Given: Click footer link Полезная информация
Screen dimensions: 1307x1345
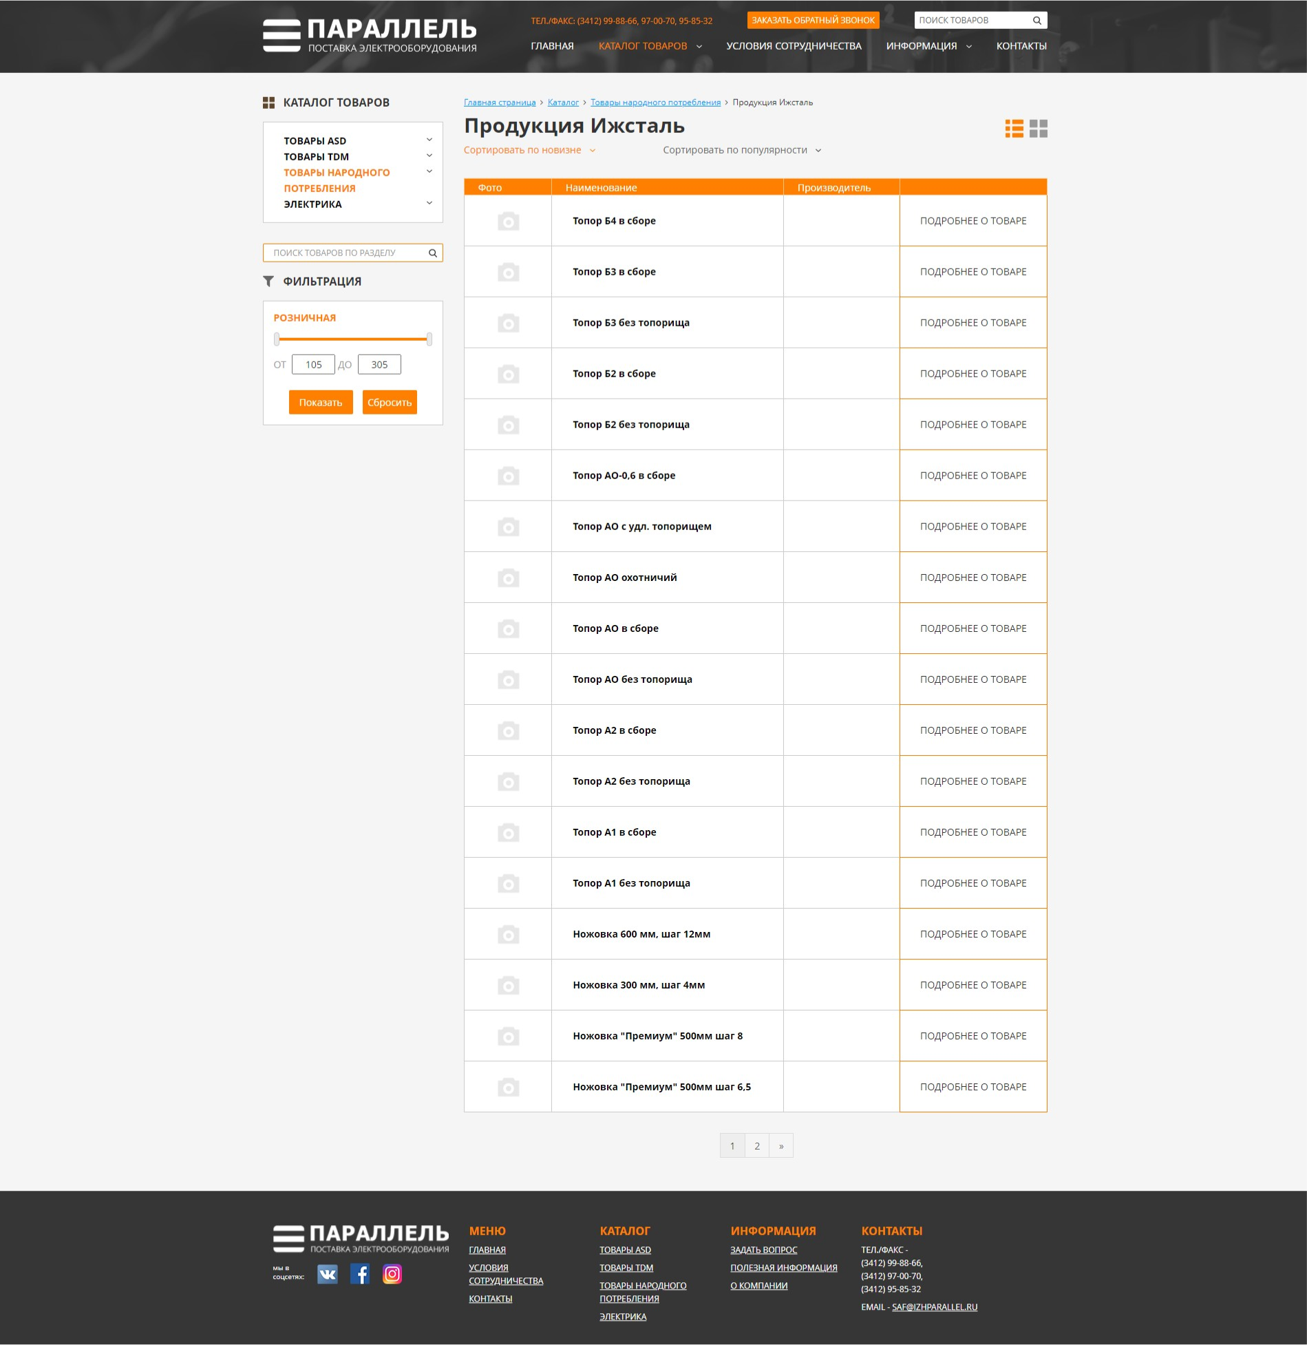Looking at the screenshot, I should tap(784, 1268).
